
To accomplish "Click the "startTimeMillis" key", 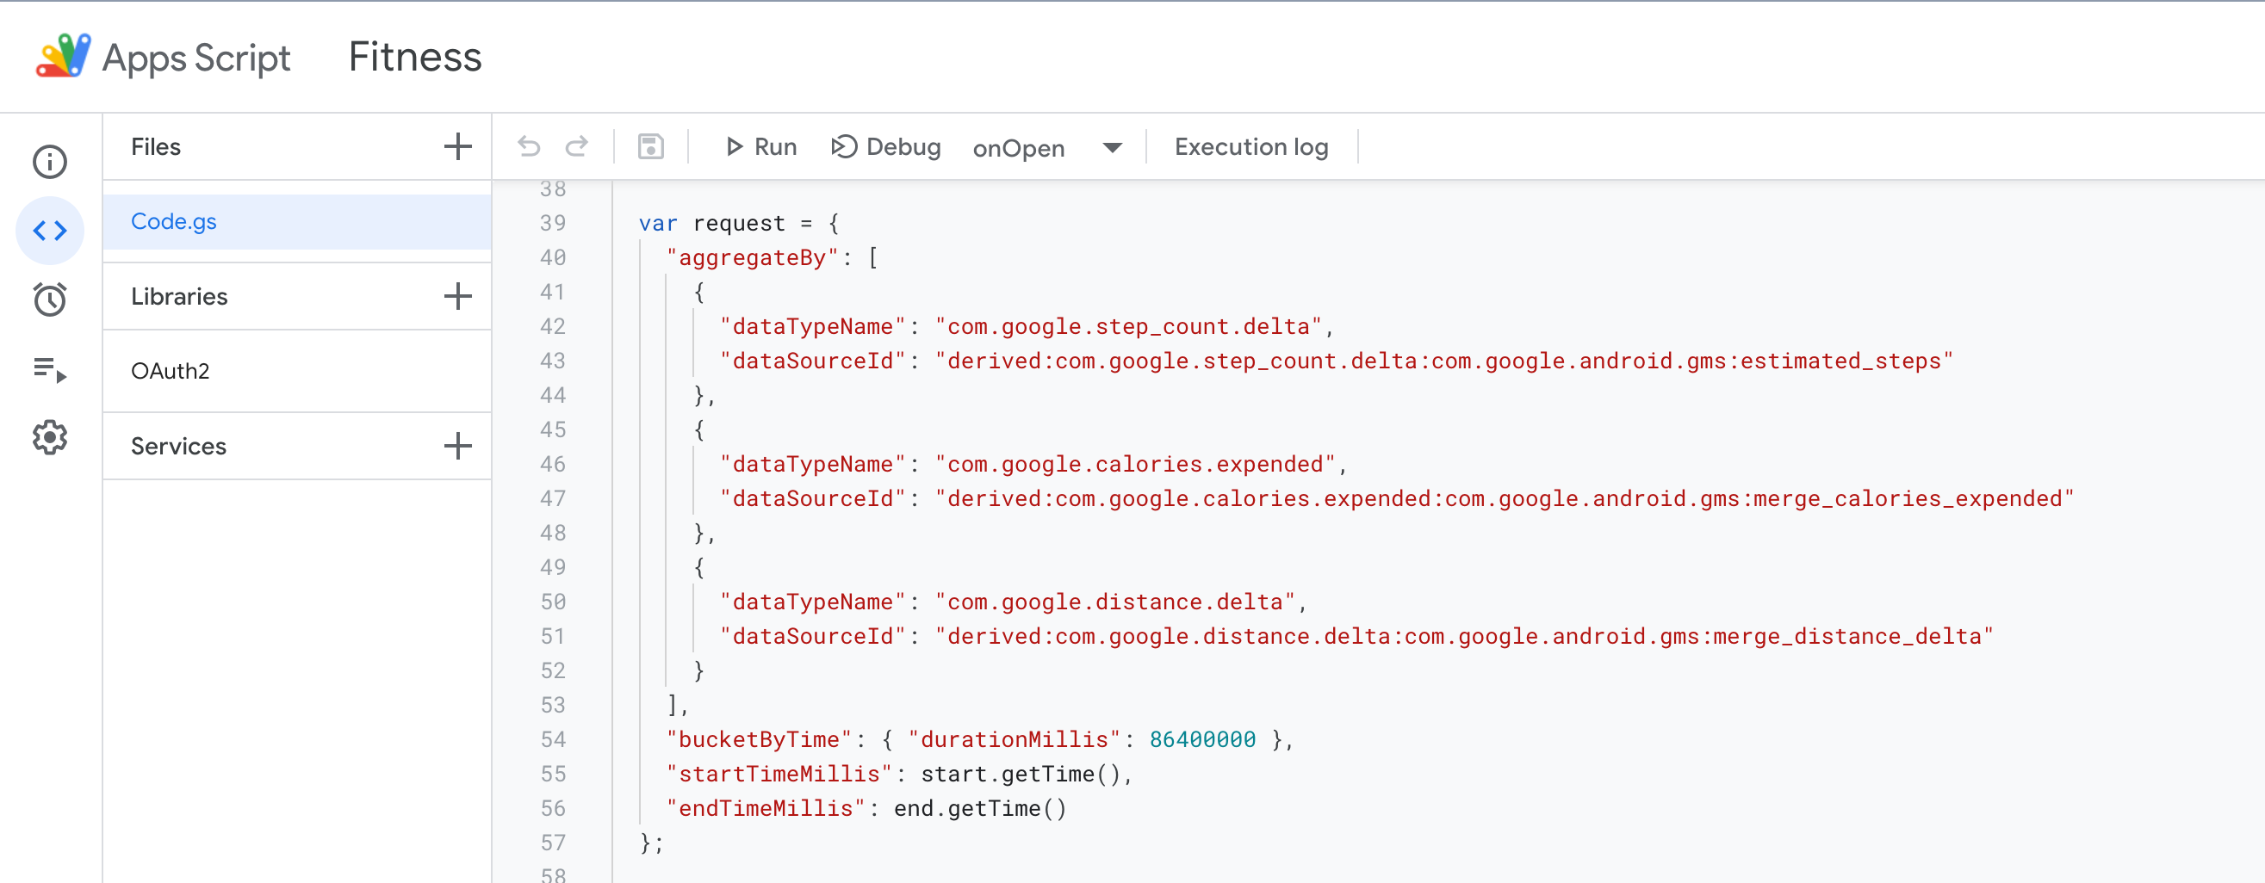I will [x=779, y=774].
